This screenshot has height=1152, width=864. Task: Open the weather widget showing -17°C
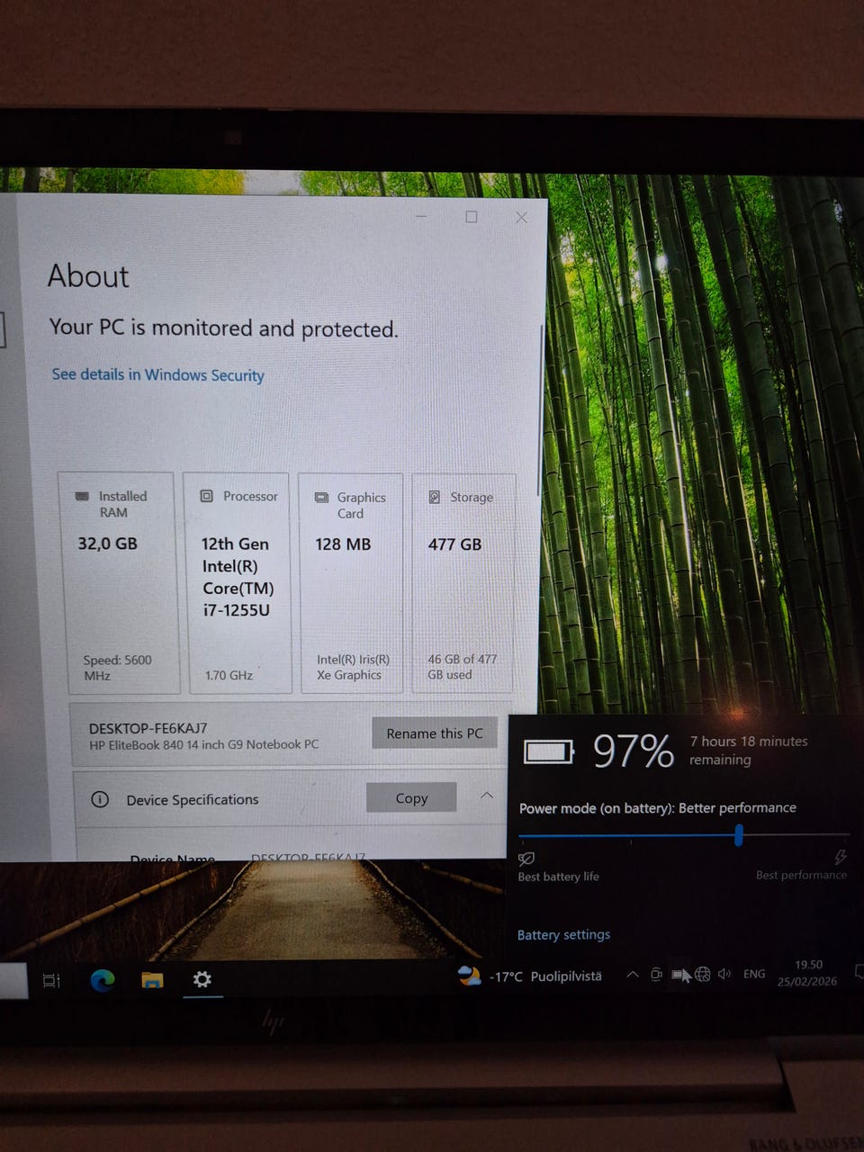(x=529, y=976)
